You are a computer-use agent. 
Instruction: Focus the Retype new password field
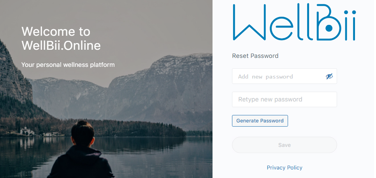[285, 99]
